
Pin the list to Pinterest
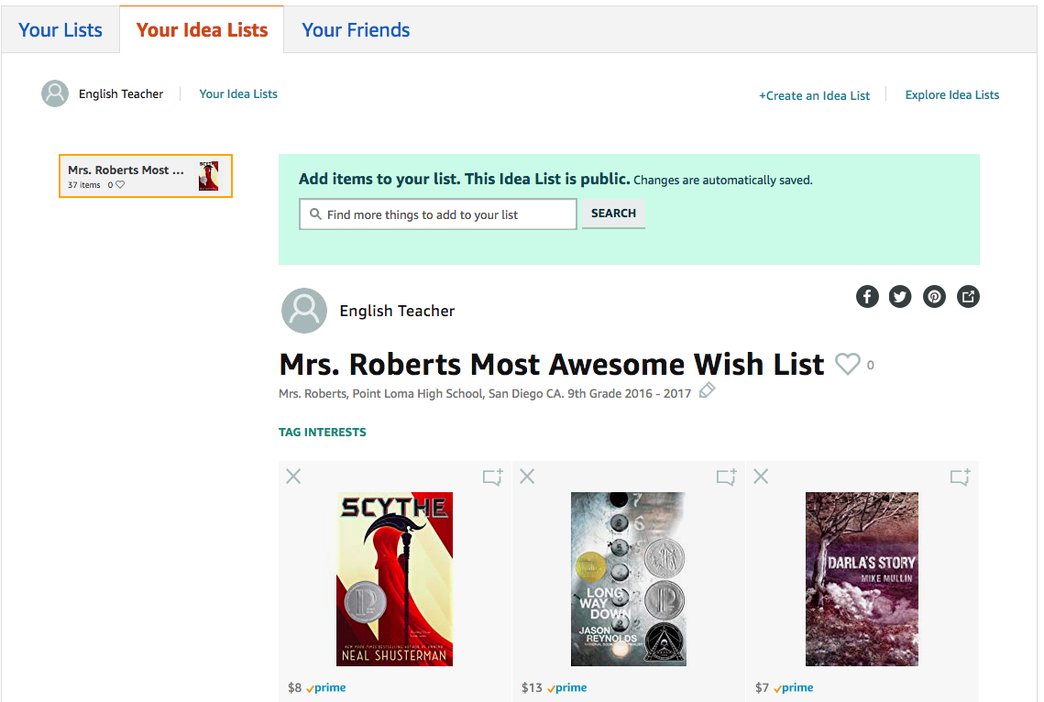pyautogui.click(x=934, y=296)
